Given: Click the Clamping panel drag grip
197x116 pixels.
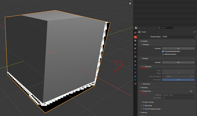Looking at the screenshot, I should [x=194, y=87].
